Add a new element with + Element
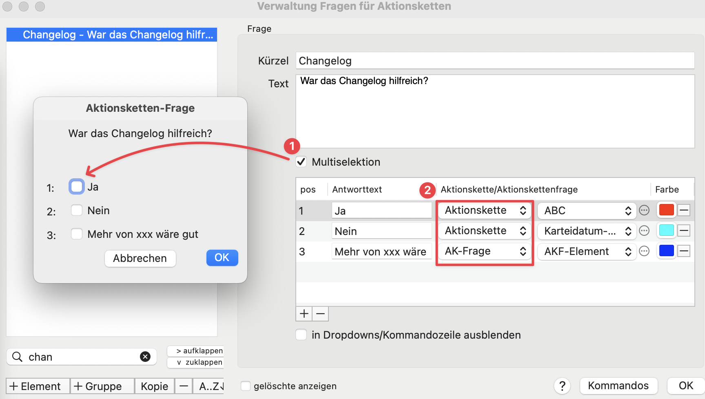This screenshot has height=399, width=705. pyautogui.click(x=38, y=386)
